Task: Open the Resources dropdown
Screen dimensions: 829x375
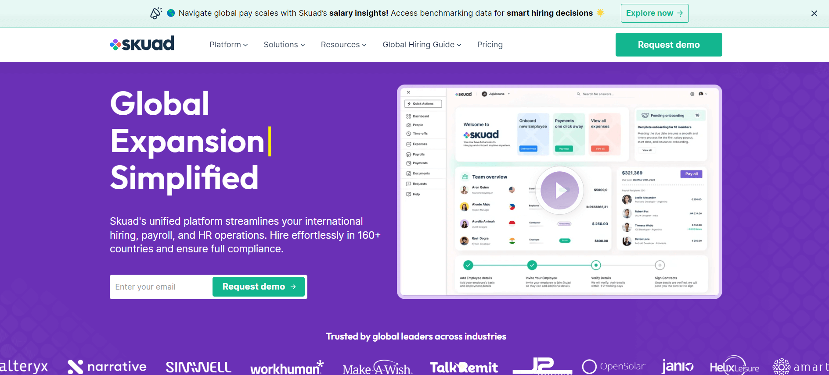Action: coord(343,45)
